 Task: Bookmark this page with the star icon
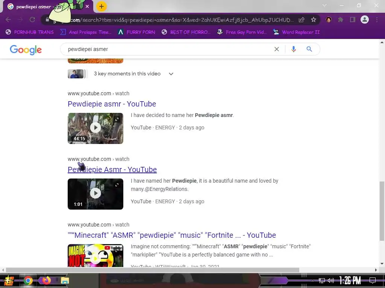(313, 20)
